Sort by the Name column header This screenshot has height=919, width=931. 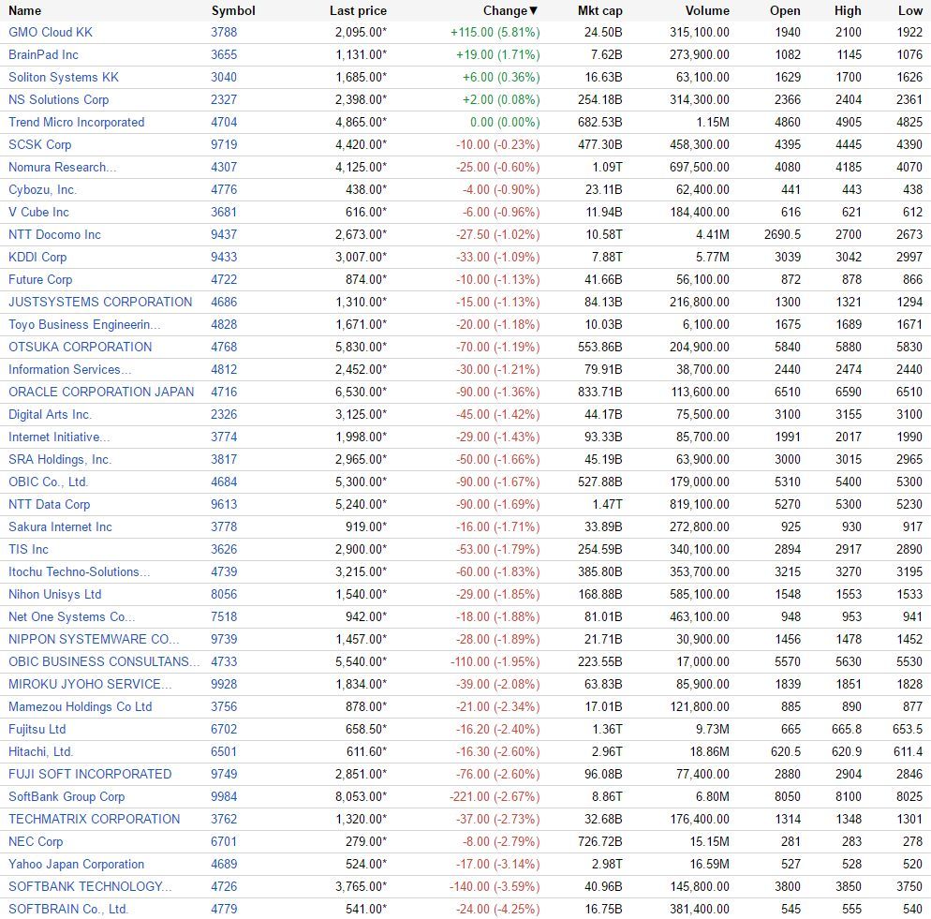[25, 10]
